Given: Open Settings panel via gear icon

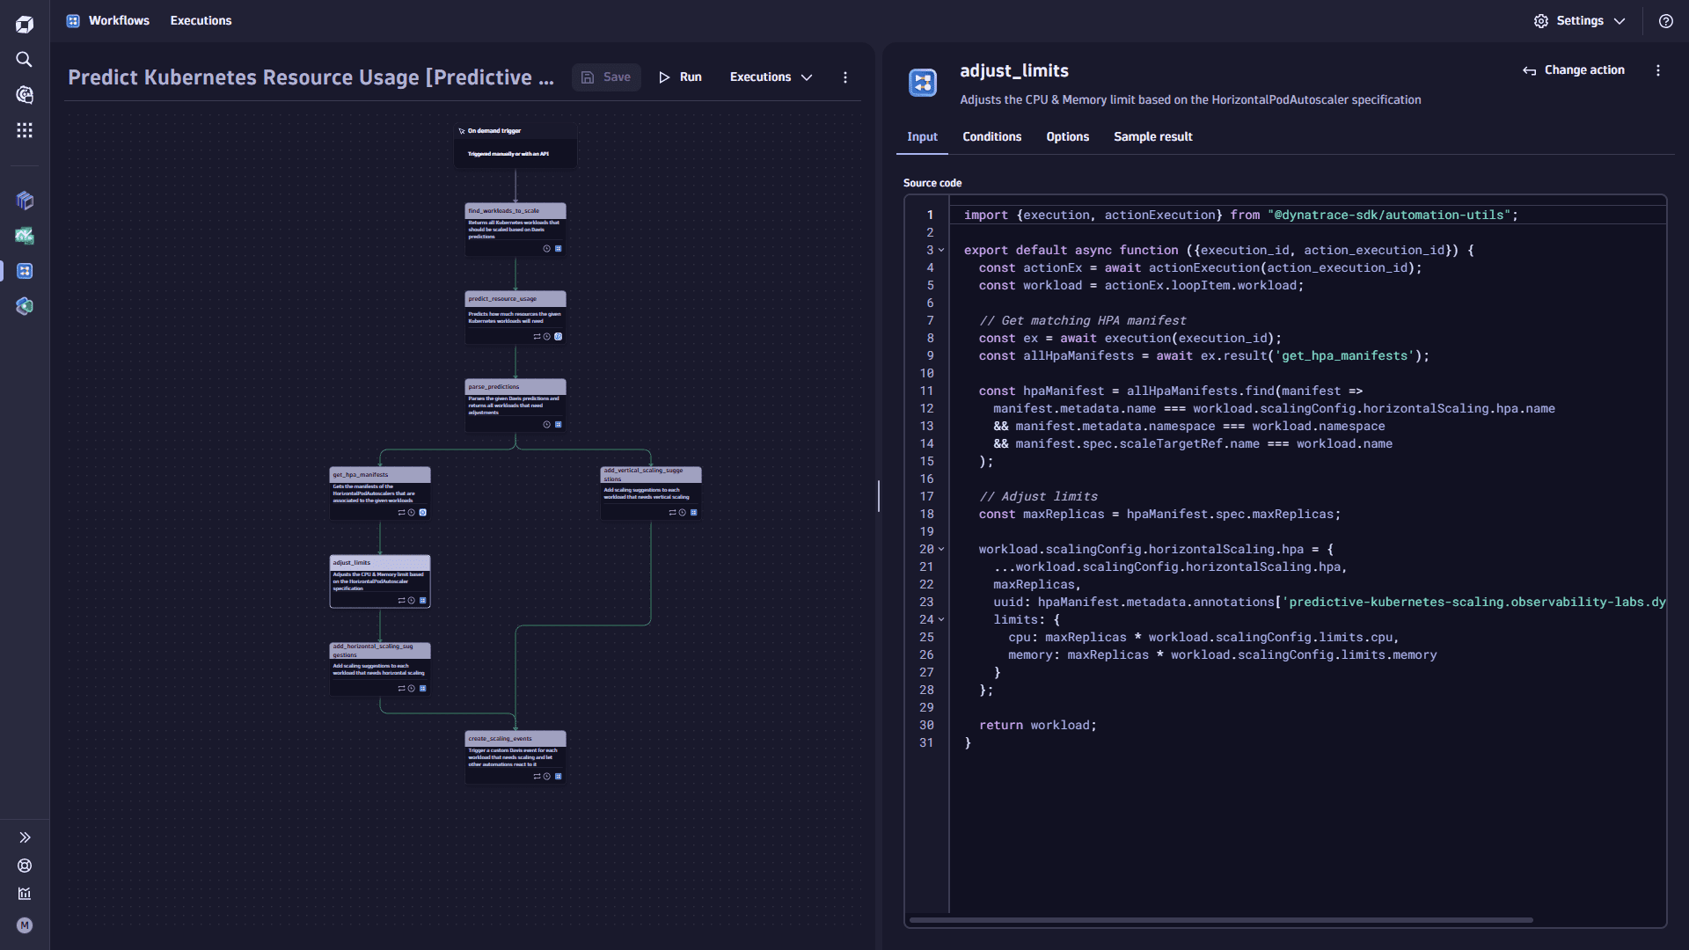Looking at the screenshot, I should [1540, 21].
